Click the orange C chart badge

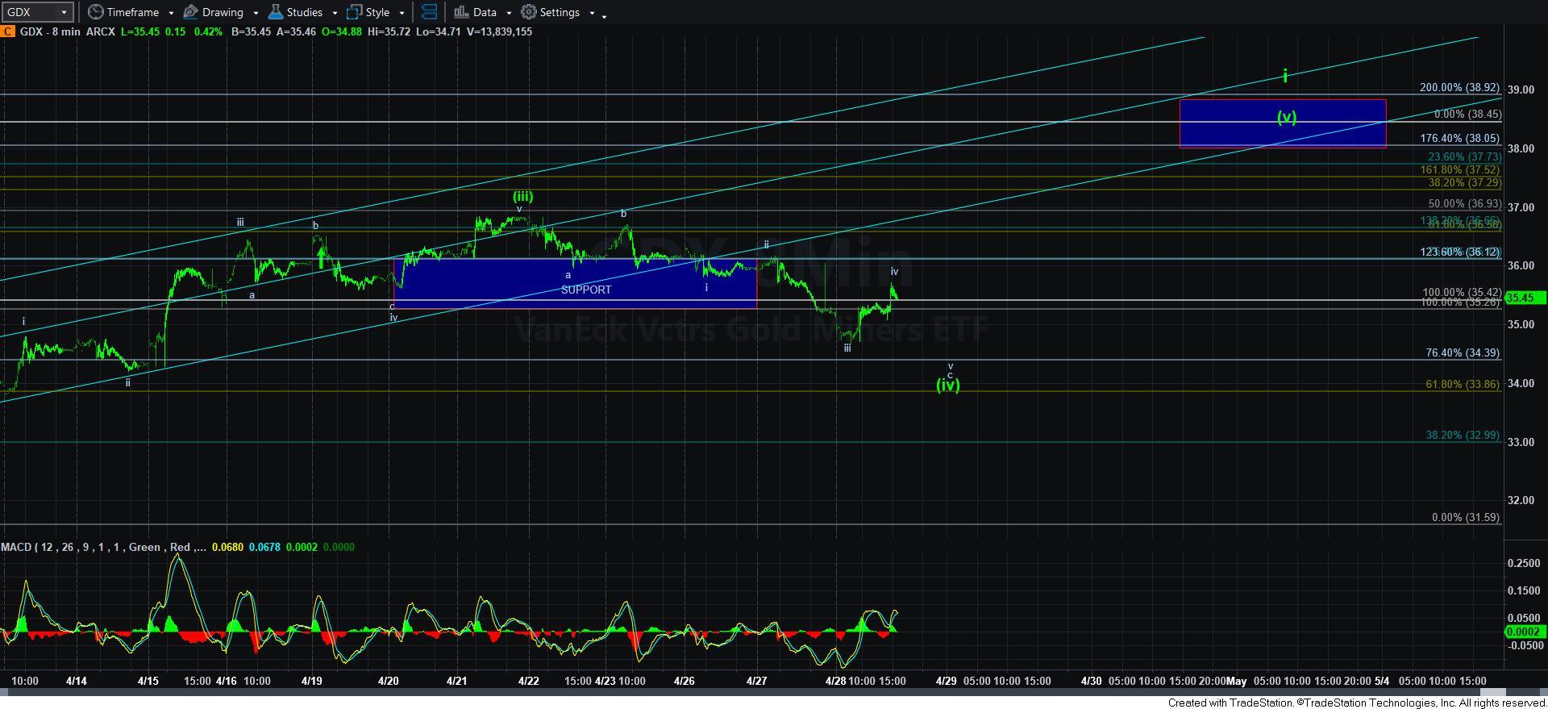pos(7,31)
